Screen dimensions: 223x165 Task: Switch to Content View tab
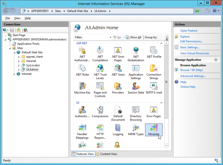[106, 154]
